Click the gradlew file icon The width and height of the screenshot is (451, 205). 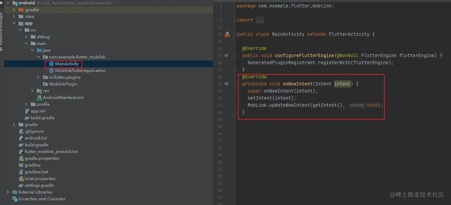click(21, 165)
